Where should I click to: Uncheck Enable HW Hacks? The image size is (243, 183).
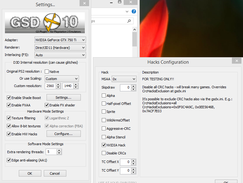(9, 134)
